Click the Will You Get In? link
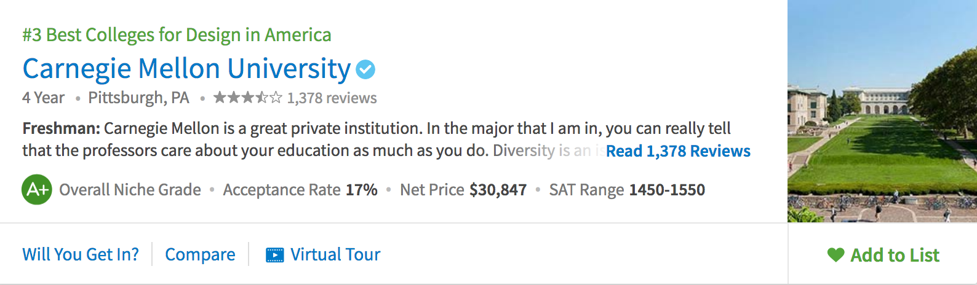977x285 pixels. (x=81, y=254)
